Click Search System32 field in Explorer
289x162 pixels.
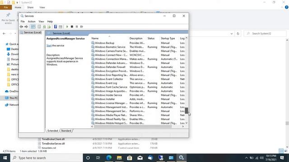pyautogui.click(x=266, y=34)
